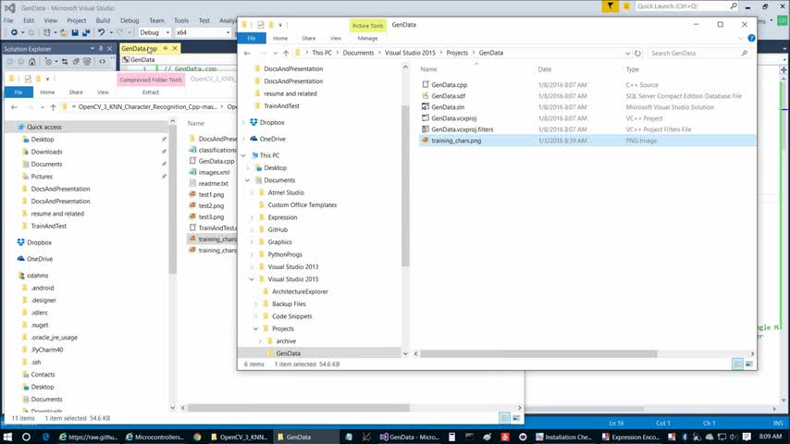Click search magnifier in Search GenData box
This screenshot has height=444, width=790.
(744, 53)
